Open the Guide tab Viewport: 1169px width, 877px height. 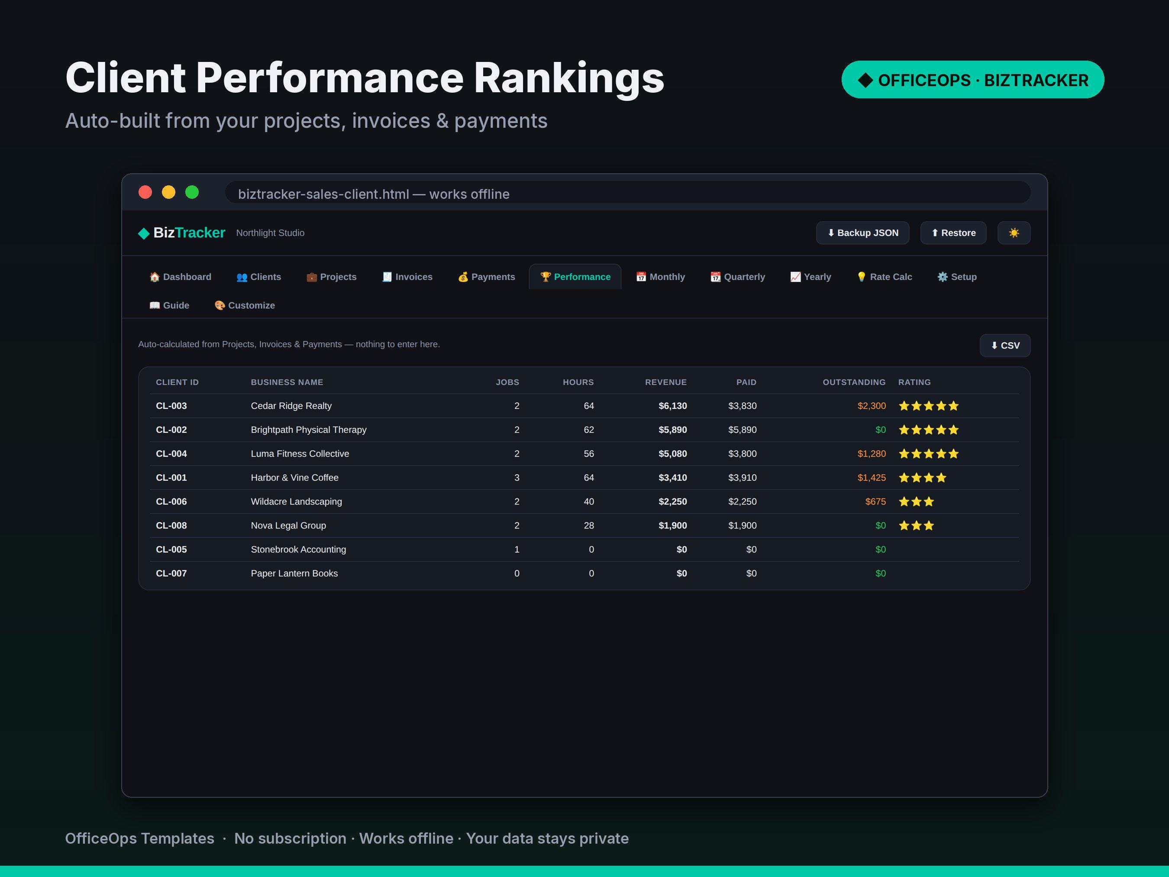(x=169, y=305)
